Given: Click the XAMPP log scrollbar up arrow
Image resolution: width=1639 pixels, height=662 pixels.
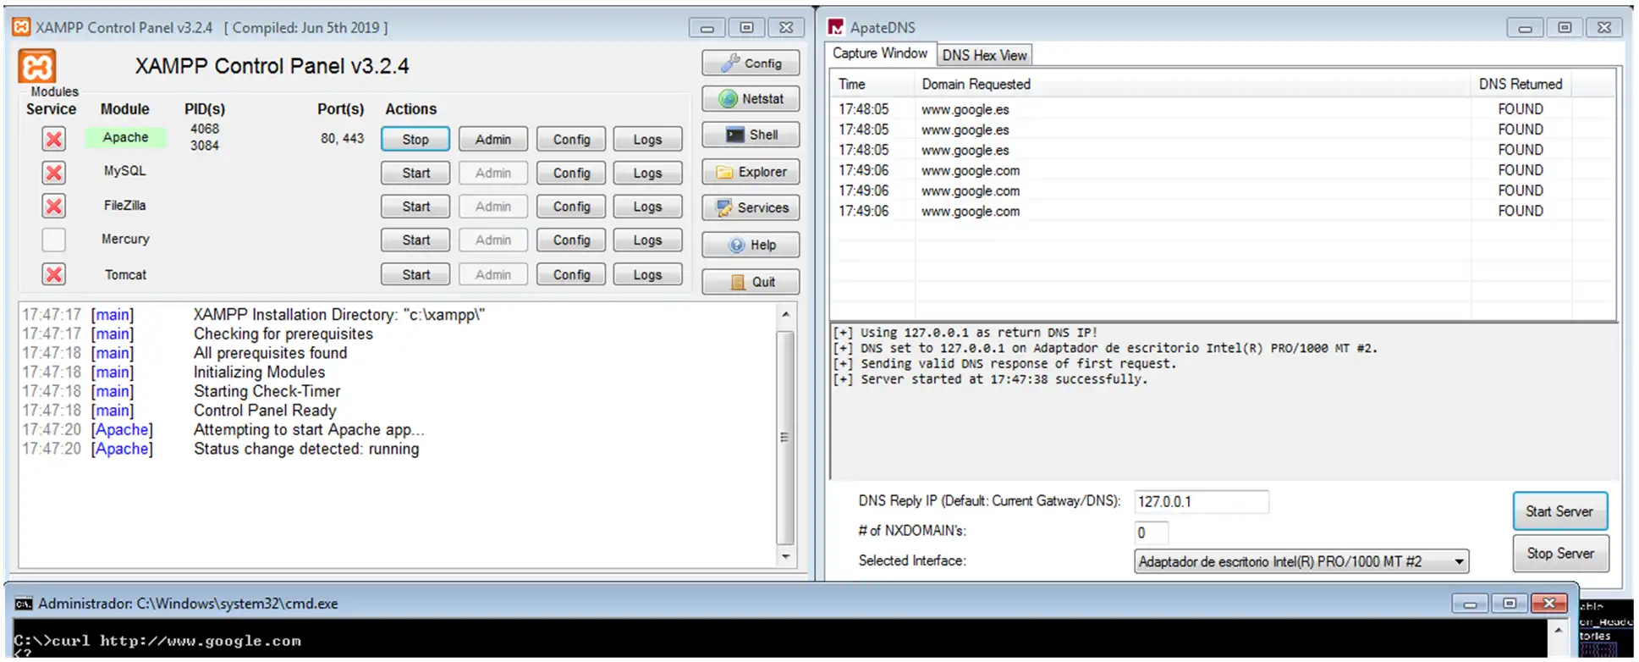Looking at the screenshot, I should click(x=785, y=314).
